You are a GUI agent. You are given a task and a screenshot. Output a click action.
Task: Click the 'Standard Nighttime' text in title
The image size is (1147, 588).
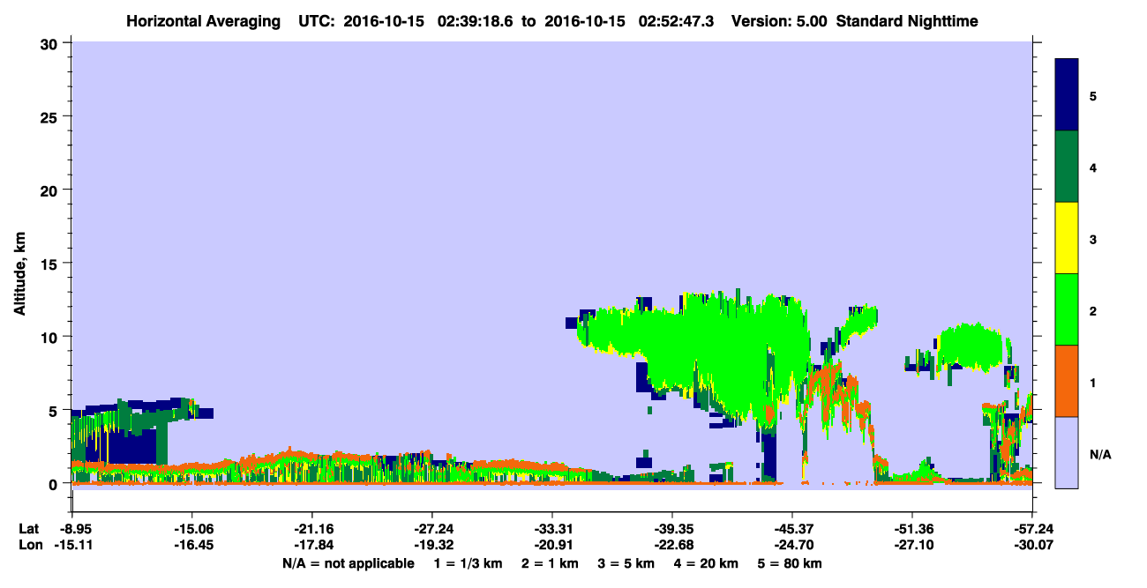pyautogui.click(x=907, y=20)
